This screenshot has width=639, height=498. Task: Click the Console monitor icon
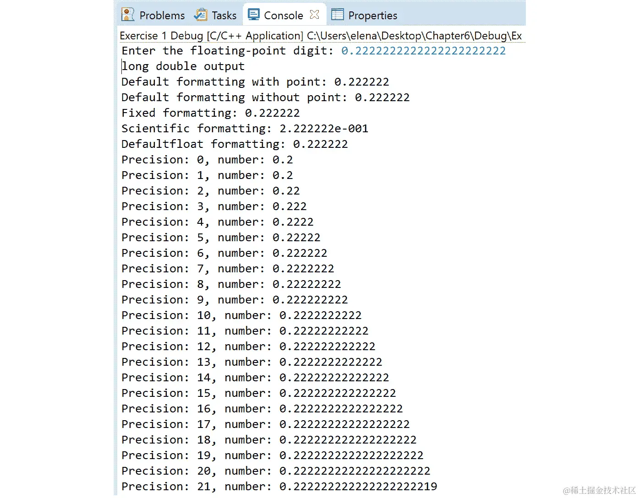click(x=253, y=14)
